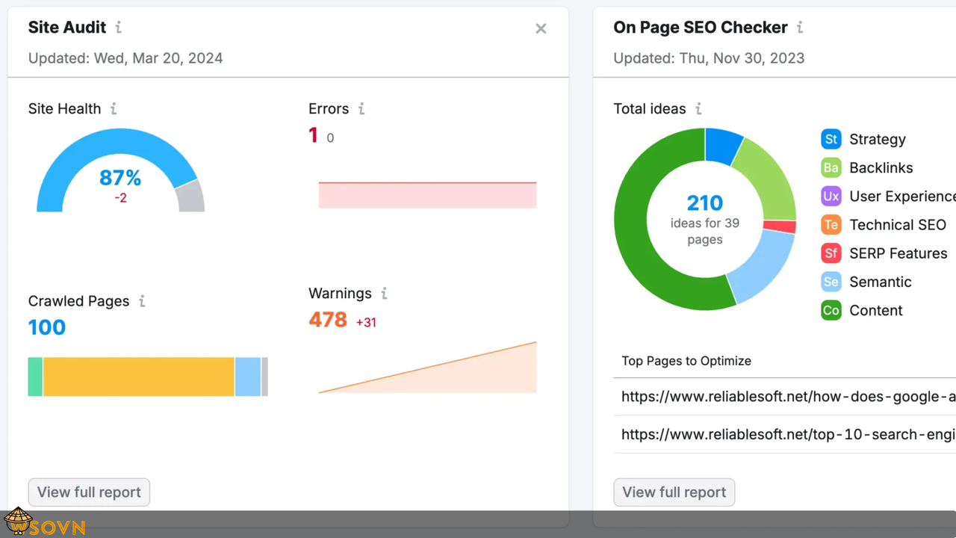Click the Errors trend chart

pos(427,194)
